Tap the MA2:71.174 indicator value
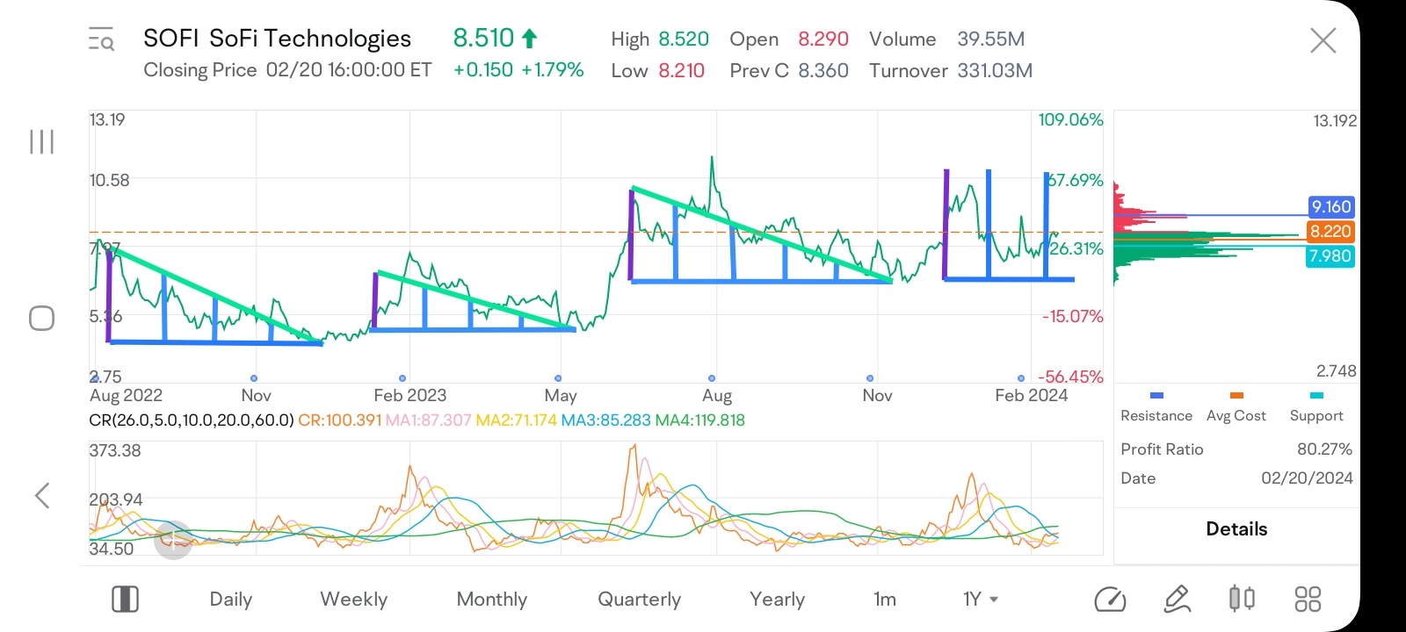 [x=516, y=420]
